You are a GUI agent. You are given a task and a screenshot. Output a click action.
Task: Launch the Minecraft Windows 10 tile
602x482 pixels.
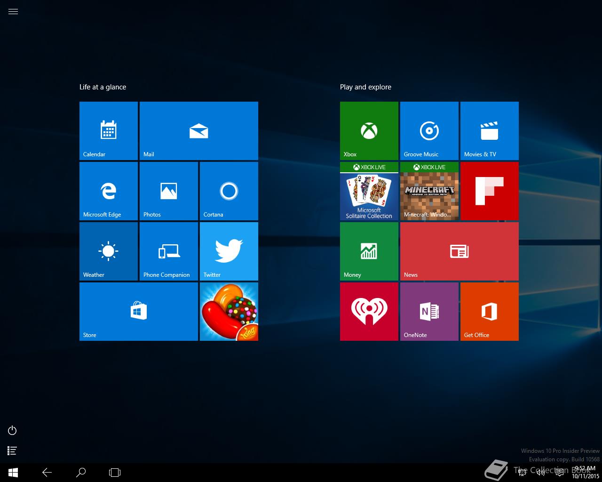[429, 191]
